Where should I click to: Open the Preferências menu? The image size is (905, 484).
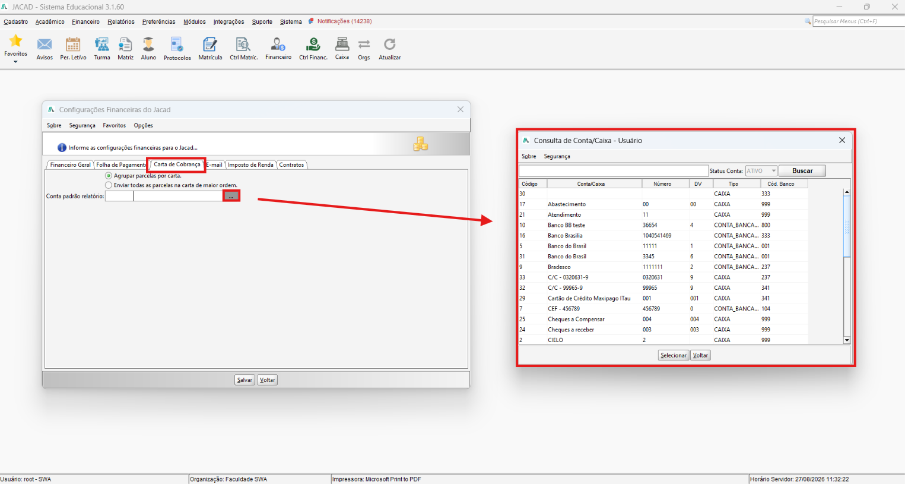[x=159, y=22]
